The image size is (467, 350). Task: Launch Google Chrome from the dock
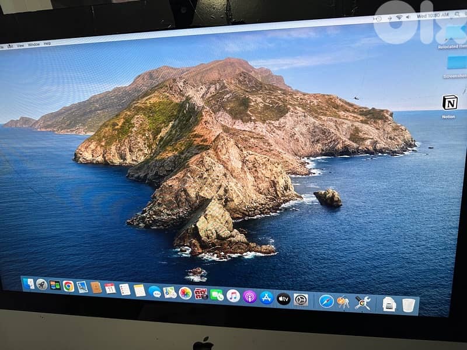[x=68, y=286]
